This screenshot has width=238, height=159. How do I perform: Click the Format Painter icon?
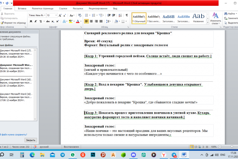click(x=2, y=23)
